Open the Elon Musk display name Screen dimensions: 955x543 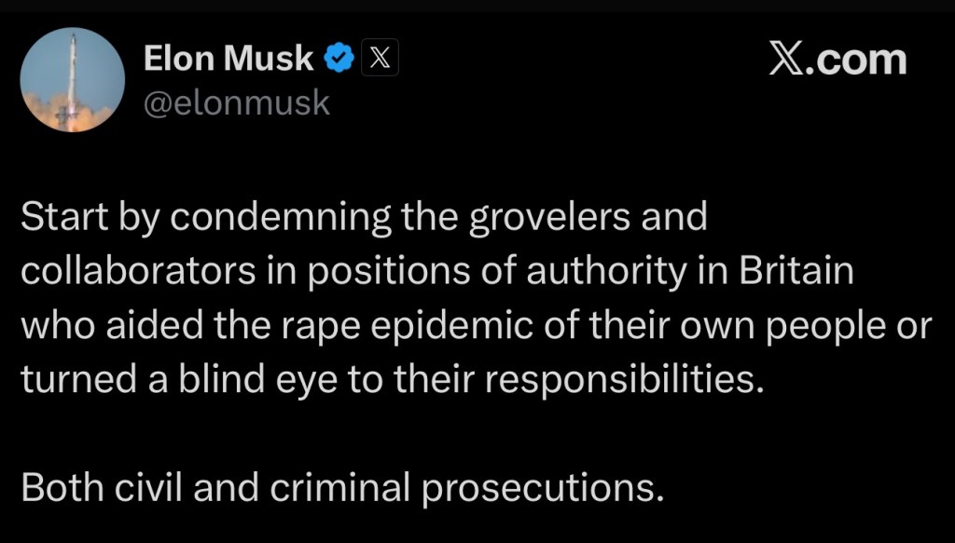(x=228, y=60)
